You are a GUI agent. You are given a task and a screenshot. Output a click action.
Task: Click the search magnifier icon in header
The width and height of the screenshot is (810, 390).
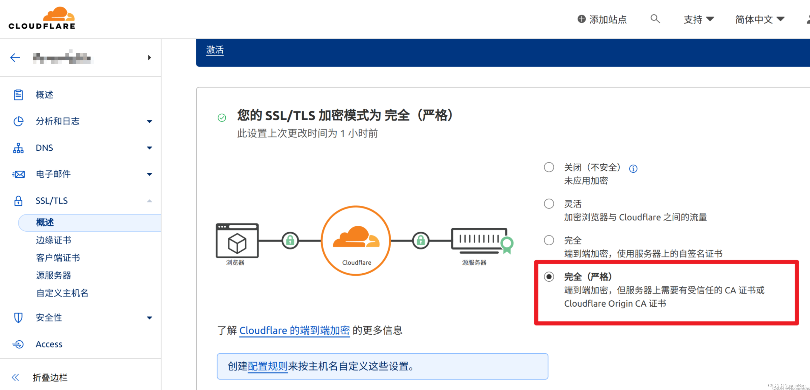tap(655, 19)
